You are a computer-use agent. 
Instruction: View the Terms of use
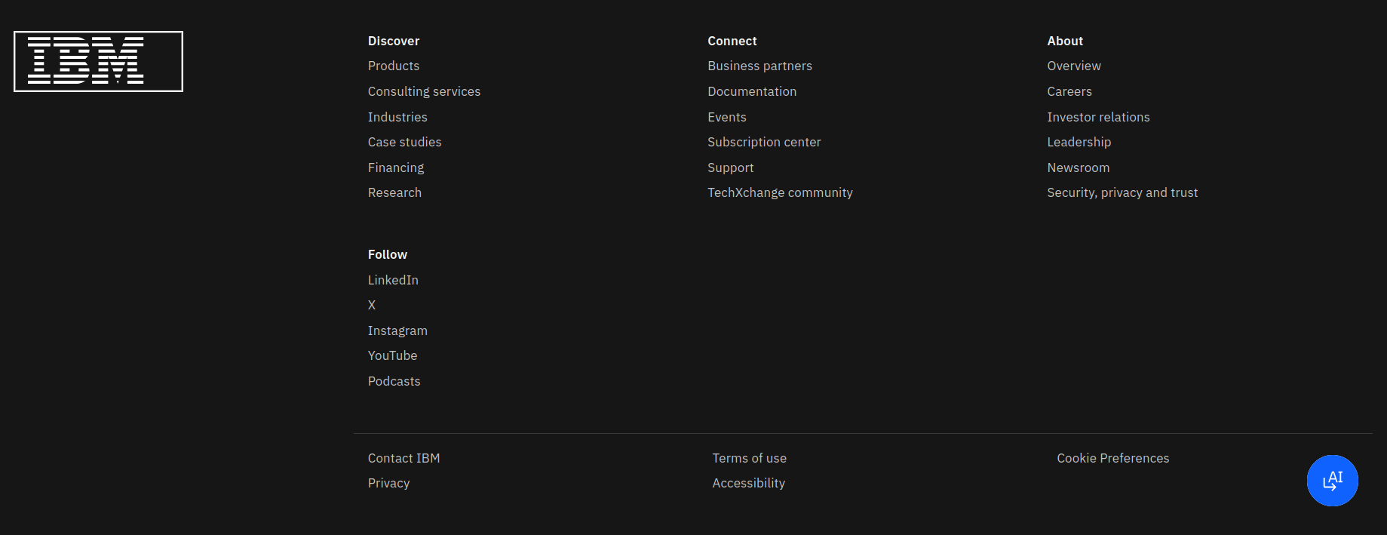click(x=749, y=458)
